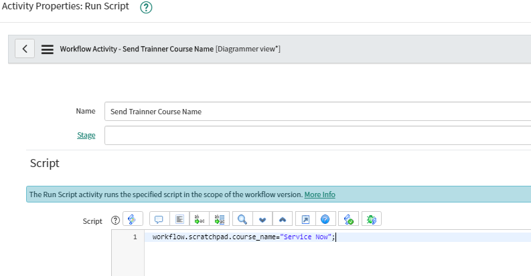Toggle the syntax editor icon
This screenshot has width=531, height=276.
(x=133, y=219)
